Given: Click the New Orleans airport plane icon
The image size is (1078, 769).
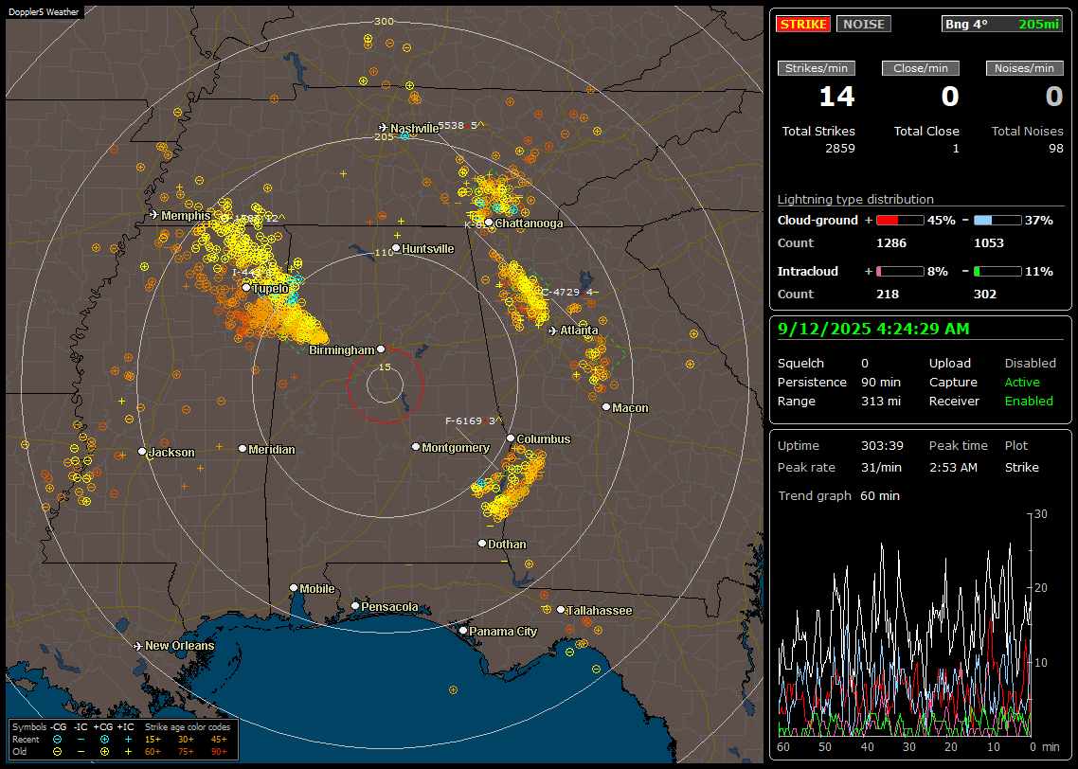Looking at the screenshot, I should 137,646.
